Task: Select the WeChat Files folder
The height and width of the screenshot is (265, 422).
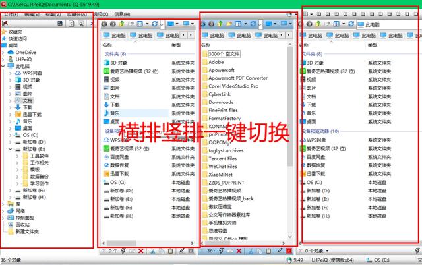Action: (x=220, y=167)
